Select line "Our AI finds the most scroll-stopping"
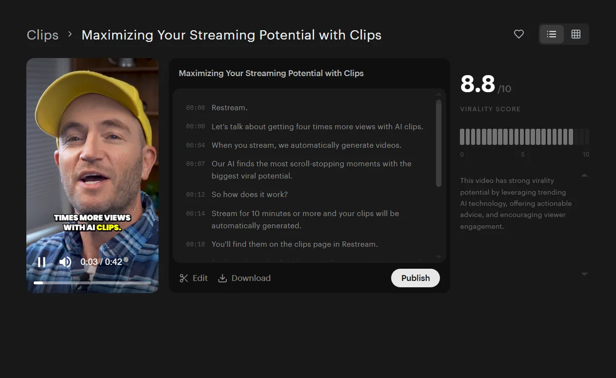 point(312,170)
